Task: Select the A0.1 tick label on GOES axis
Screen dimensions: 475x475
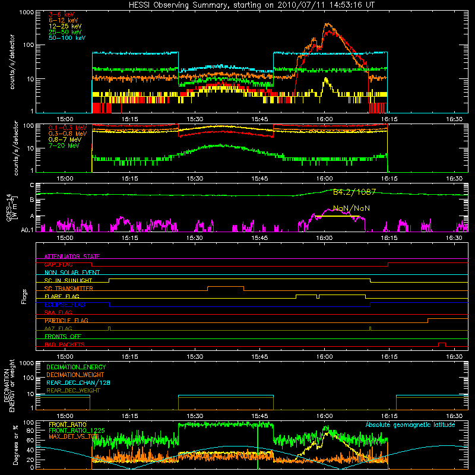Action: coord(27,230)
